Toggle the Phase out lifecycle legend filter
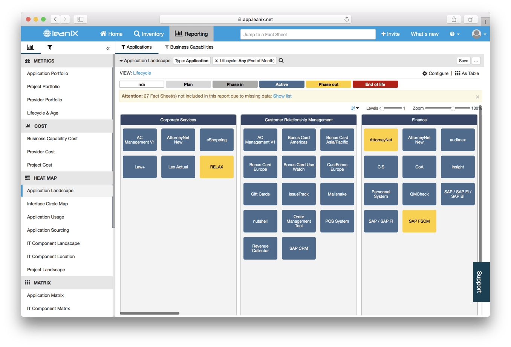 click(x=328, y=84)
